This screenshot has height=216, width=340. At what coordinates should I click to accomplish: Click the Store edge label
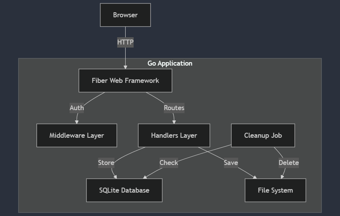click(106, 163)
